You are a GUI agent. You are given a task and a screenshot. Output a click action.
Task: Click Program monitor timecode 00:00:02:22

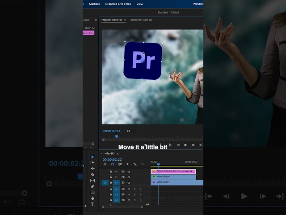point(112,131)
